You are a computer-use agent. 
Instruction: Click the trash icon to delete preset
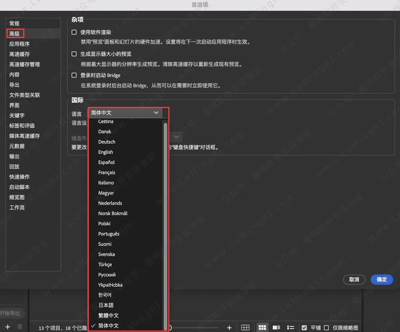tap(20, 327)
